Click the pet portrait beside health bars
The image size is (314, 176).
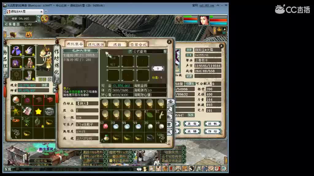[179, 19]
